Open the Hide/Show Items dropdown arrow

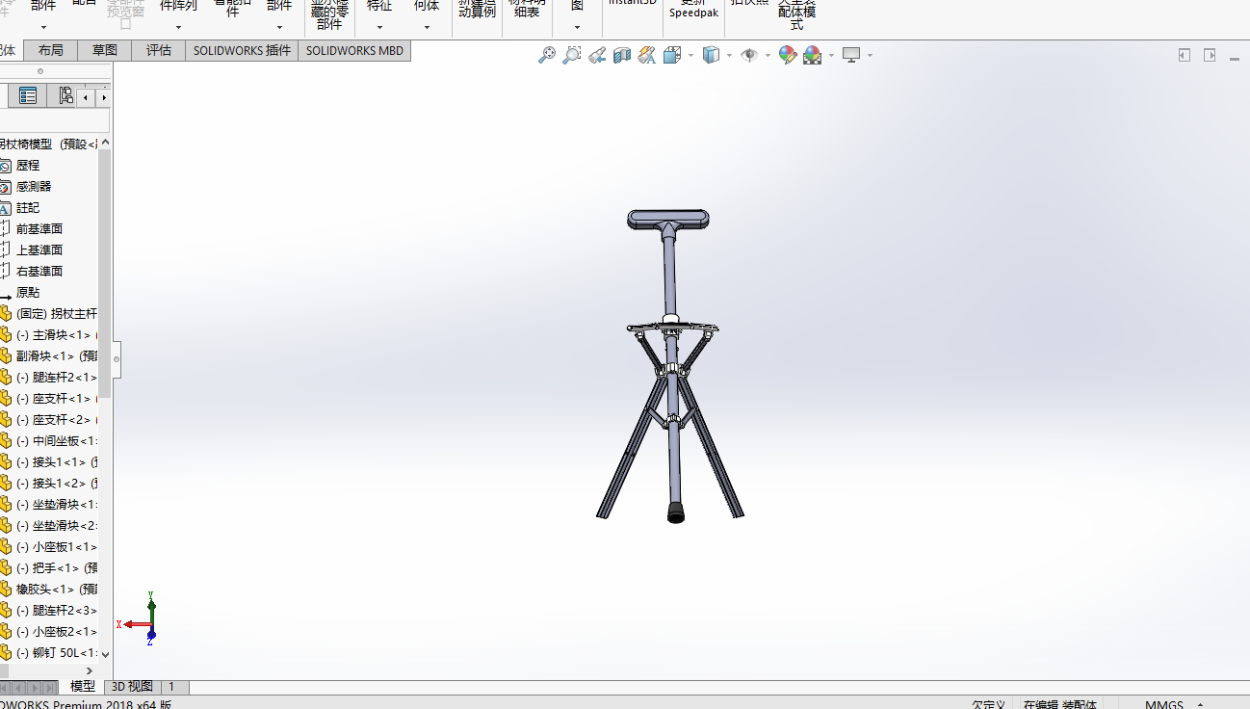(x=768, y=55)
